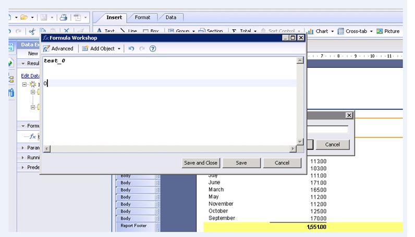Image resolution: width=415 pixels, height=237 pixels.
Task: Click the Save and Close button
Action: pos(201,163)
